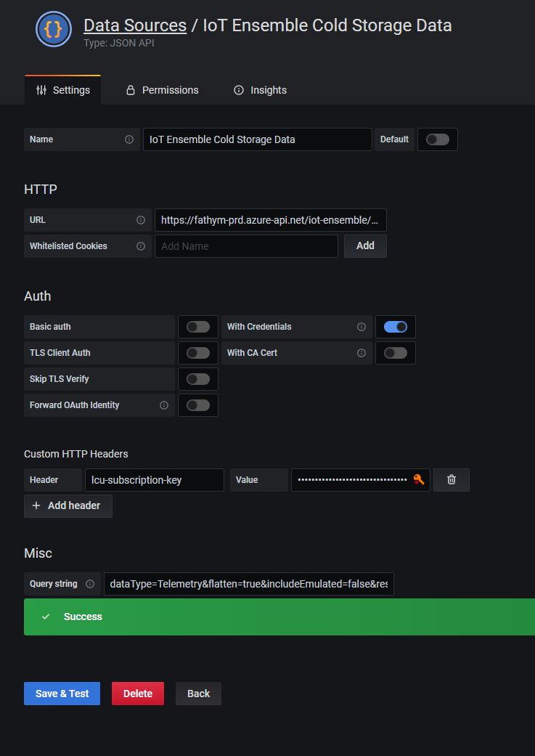Click the key icon in header Value field

tap(419, 480)
